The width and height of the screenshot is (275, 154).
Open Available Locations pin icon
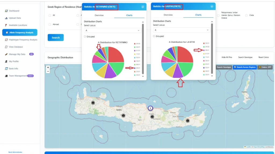coord(6,25)
